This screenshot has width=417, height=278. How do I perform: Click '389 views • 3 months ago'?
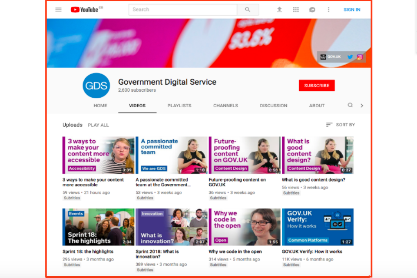click(161, 265)
